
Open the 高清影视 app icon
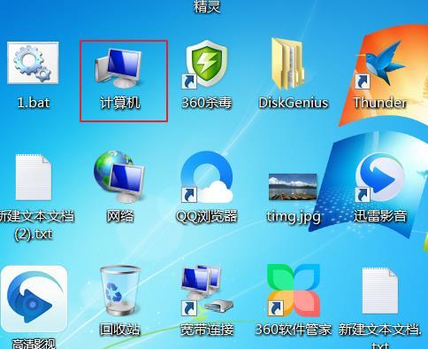tap(34, 299)
